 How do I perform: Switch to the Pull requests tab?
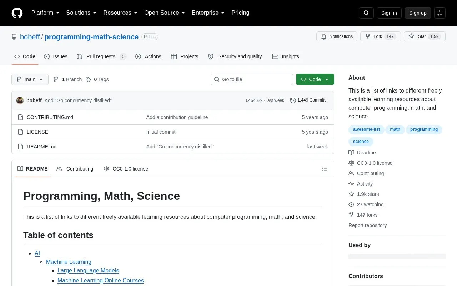(102, 56)
